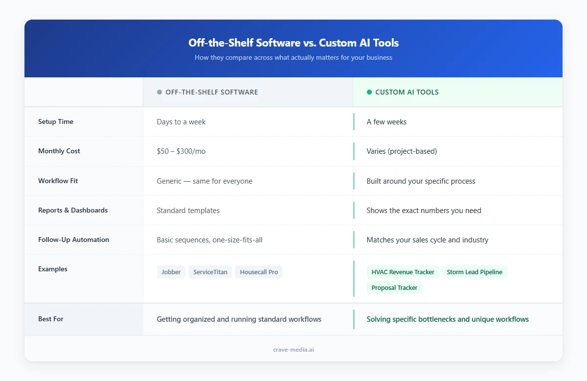Click the green dot beside CUSTOM AI TOOLS

click(369, 92)
